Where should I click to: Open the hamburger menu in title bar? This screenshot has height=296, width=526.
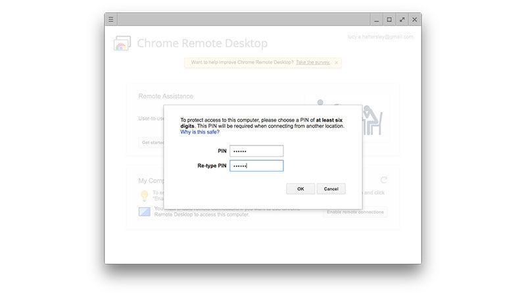click(x=111, y=20)
